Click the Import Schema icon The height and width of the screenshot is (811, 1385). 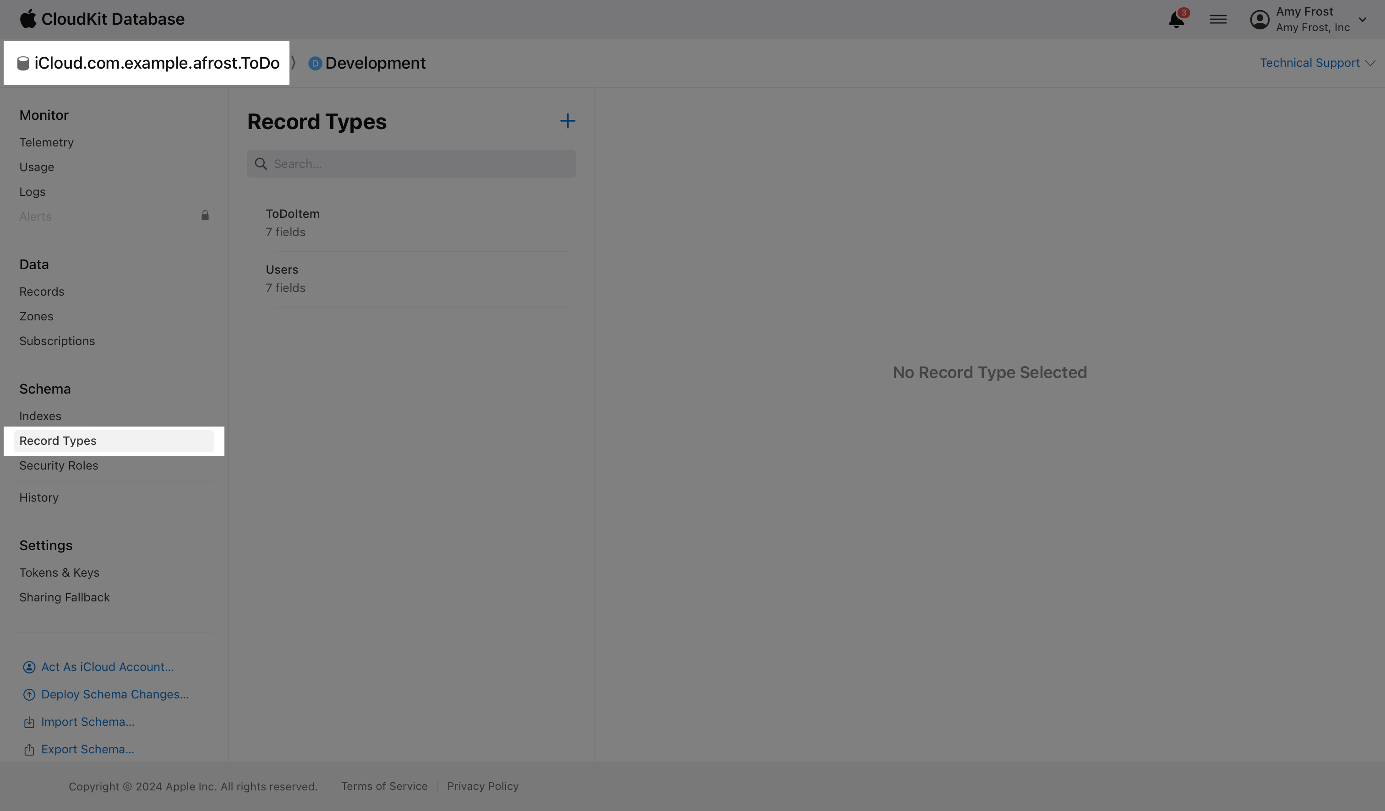tap(29, 722)
